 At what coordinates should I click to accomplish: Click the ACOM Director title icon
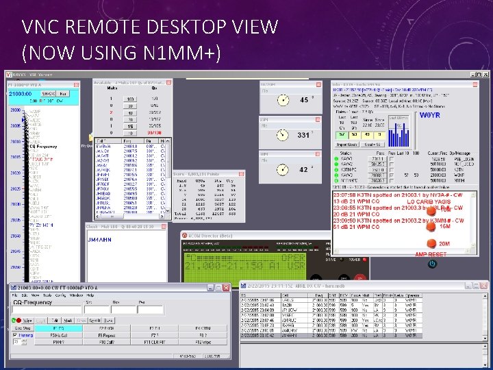click(x=185, y=235)
